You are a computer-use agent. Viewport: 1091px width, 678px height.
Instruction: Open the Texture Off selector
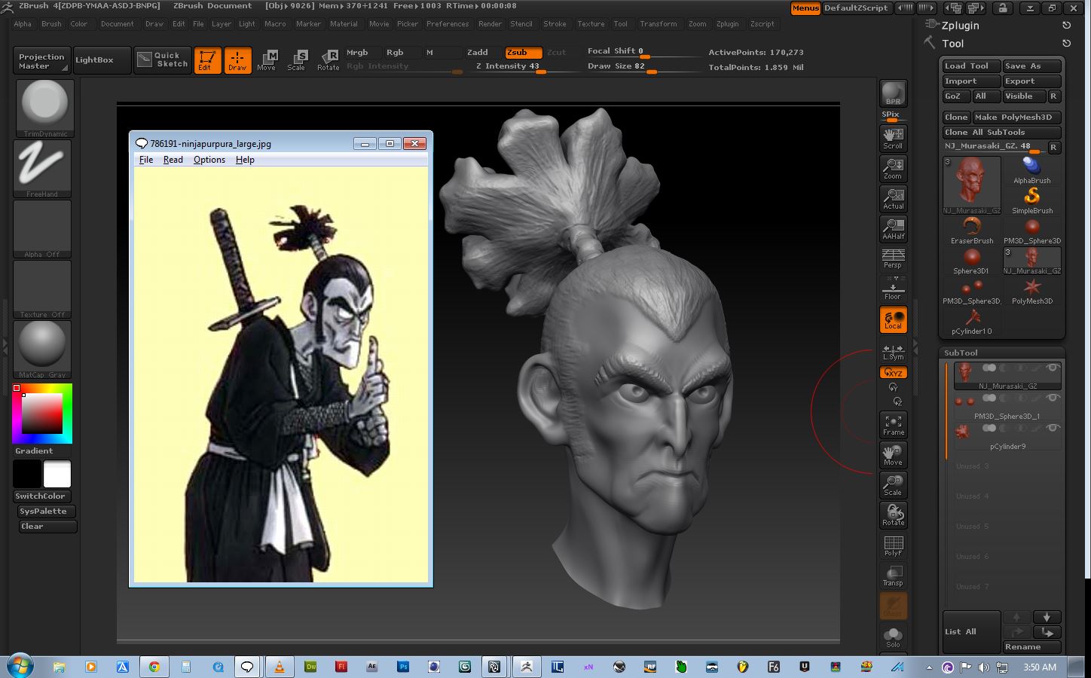coord(42,289)
